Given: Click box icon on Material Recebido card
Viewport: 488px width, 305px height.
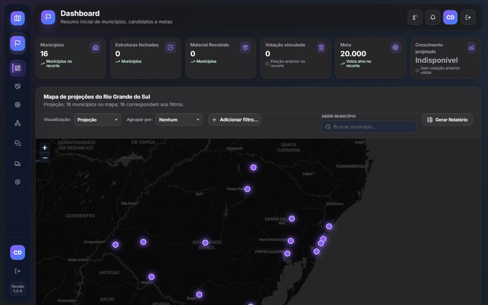Looking at the screenshot, I should click(245, 47).
